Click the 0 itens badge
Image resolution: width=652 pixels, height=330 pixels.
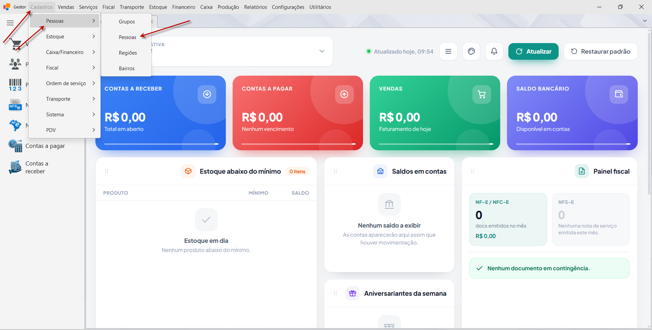297,172
